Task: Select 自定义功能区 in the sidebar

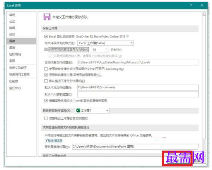Action: coord(18,68)
